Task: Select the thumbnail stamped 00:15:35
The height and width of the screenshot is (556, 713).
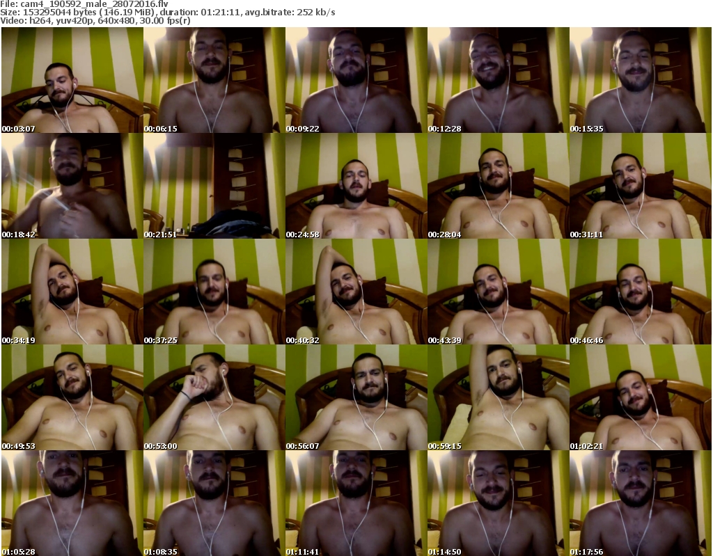Action: [x=641, y=80]
